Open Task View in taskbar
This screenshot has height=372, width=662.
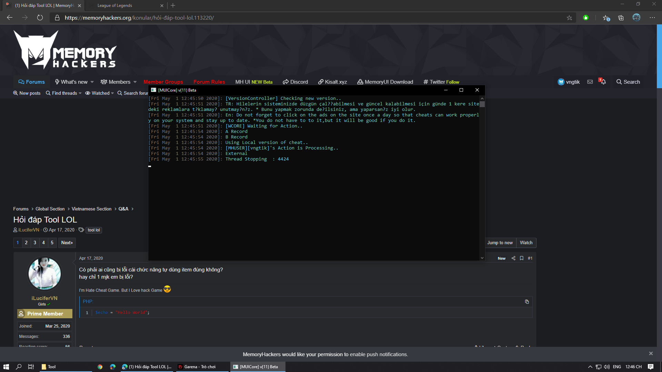31,367
